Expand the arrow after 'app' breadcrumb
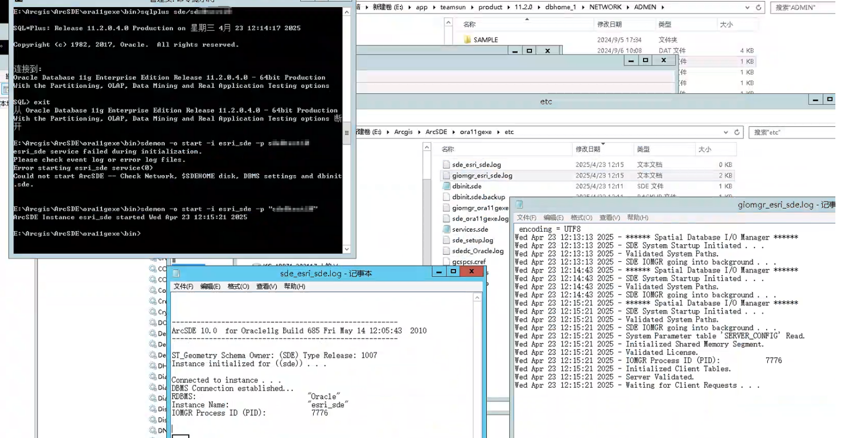This screenshot has width=849, height=438. tap(434, 7)
